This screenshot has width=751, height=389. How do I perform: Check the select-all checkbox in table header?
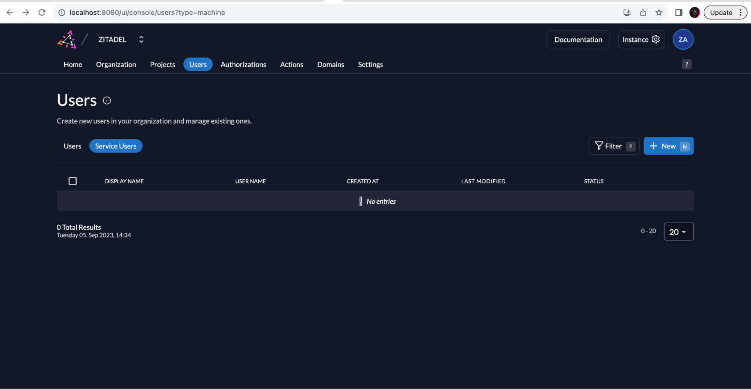coord(73,181)
